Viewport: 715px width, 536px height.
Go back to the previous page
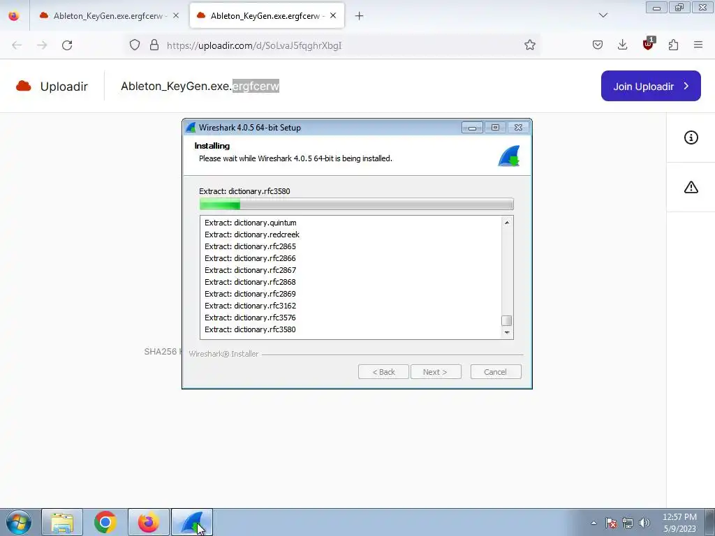click(17, 45)
